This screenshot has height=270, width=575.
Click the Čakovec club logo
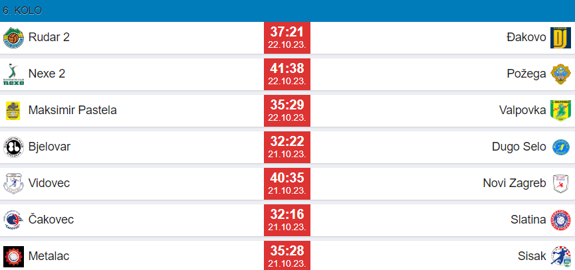tap(13, 220)
